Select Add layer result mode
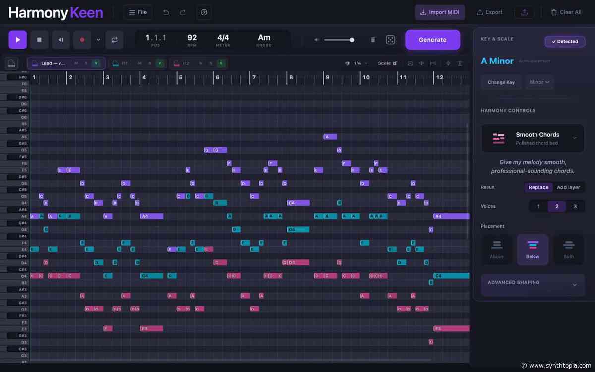 click(x=568, y=187)
